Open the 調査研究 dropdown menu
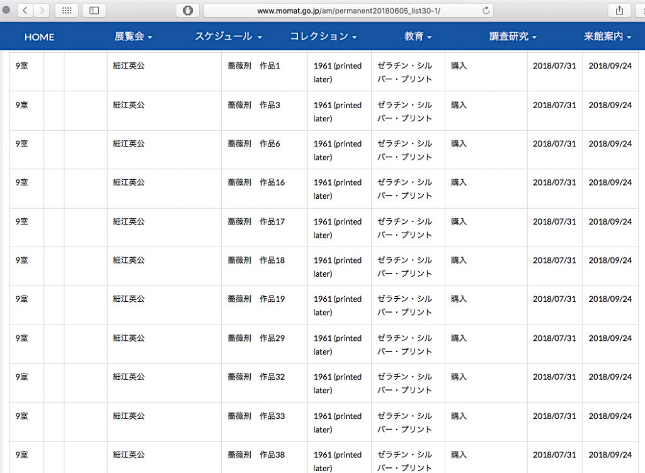Screen dimensions: 645x473 [x=513, y=36]
